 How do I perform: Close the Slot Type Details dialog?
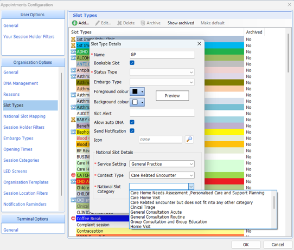tap(199, 44)
